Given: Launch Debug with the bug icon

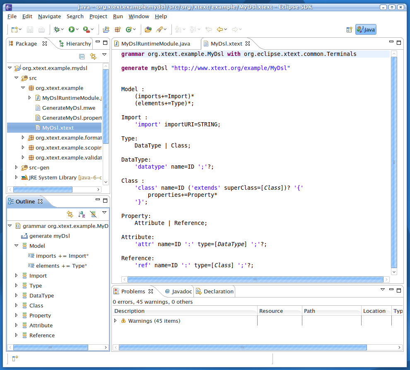Looking at the screenshot, I should (x=57, y=29).
